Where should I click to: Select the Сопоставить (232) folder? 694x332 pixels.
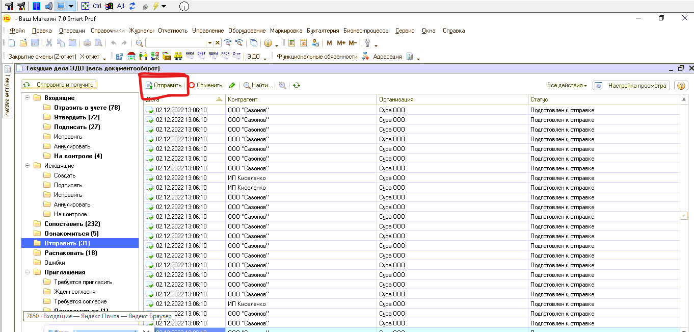click(72, 224)
